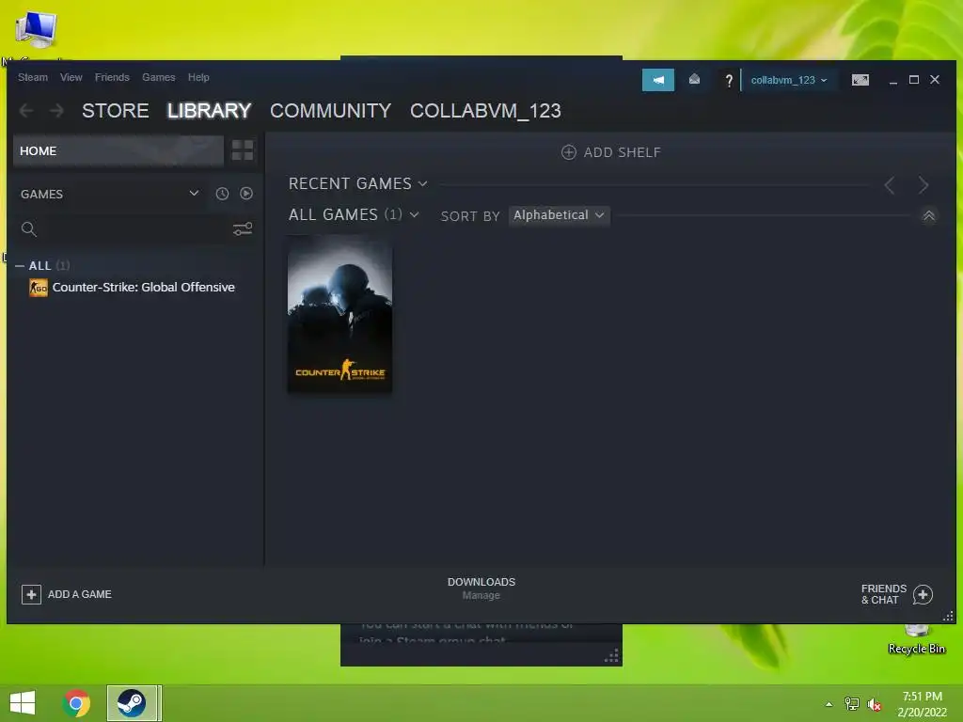Collapse shelf with double-chevron up icon
Screen dimensions: 963x722
(x=928, y=215)
